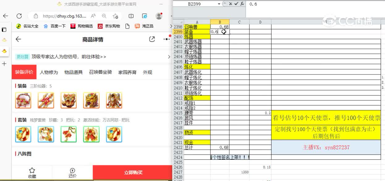Select row 2406 header
The height and width of the screenshot is (181, 385).
tap(178, 67)
